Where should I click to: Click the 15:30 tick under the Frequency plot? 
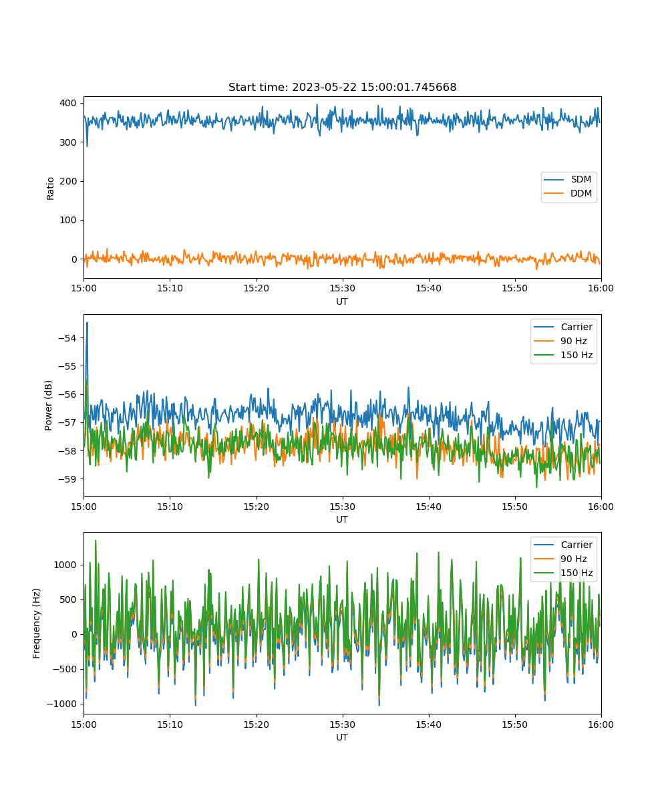342,724
